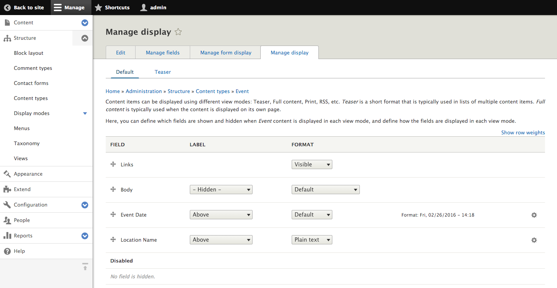Switch to the Teaser view mode tab
The width and height of the screenshot is (557, 288).
(162, 72)
